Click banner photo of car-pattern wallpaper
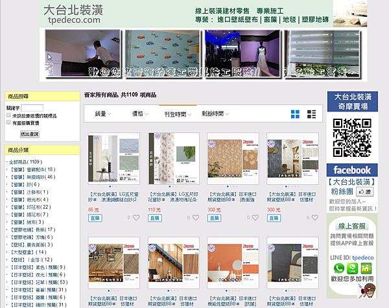The image size is (389, 308). (x=163, y=54)
